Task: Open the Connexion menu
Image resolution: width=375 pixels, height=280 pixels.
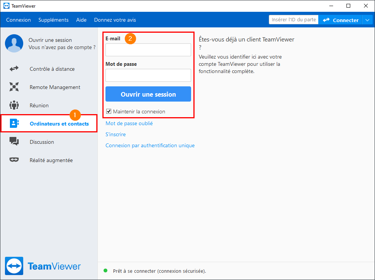Action: tap(18, 20)
